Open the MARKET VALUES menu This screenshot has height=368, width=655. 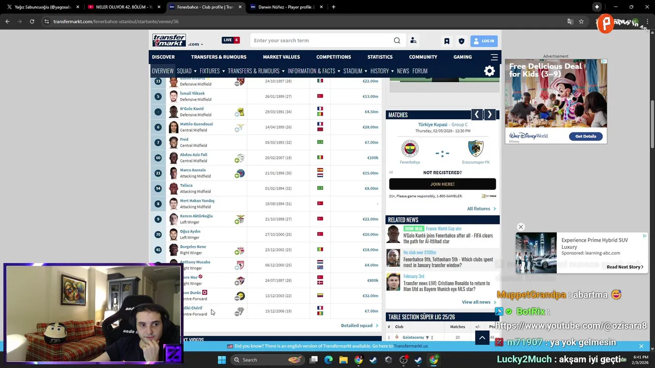(281, 57)
